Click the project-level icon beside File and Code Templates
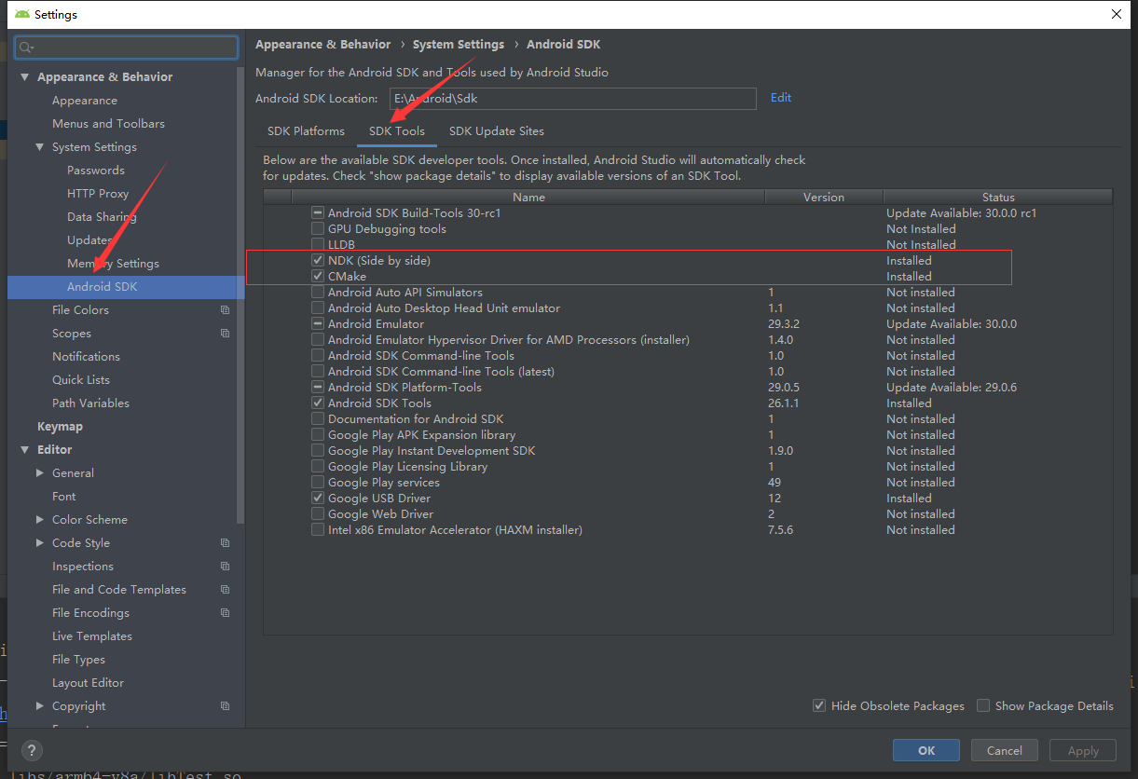The height and width of the screenshot is (779, 1138). click(x=225, y=590)
